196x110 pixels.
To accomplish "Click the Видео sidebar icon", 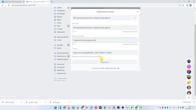I will [55, 20].
